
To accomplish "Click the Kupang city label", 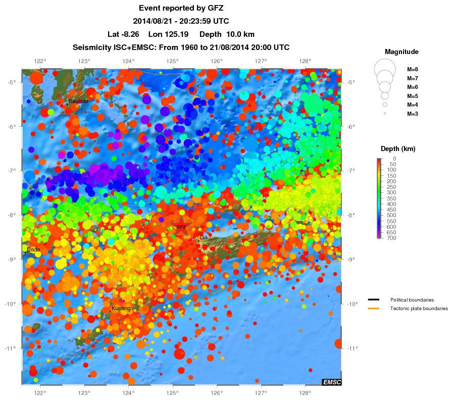I will coord(121,309).
